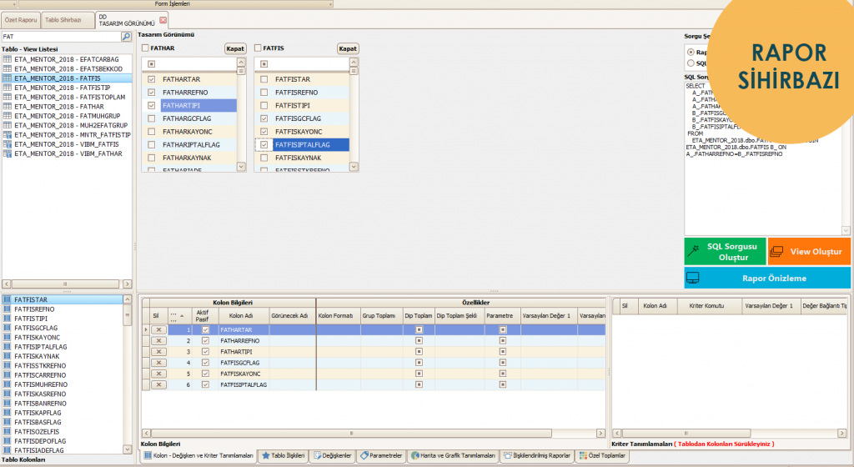This screenshot has height=467, width=854.
Task: Open Kolon - Değişken ve Kriter Tanımlamaları tab
Action: pos(198,455)
